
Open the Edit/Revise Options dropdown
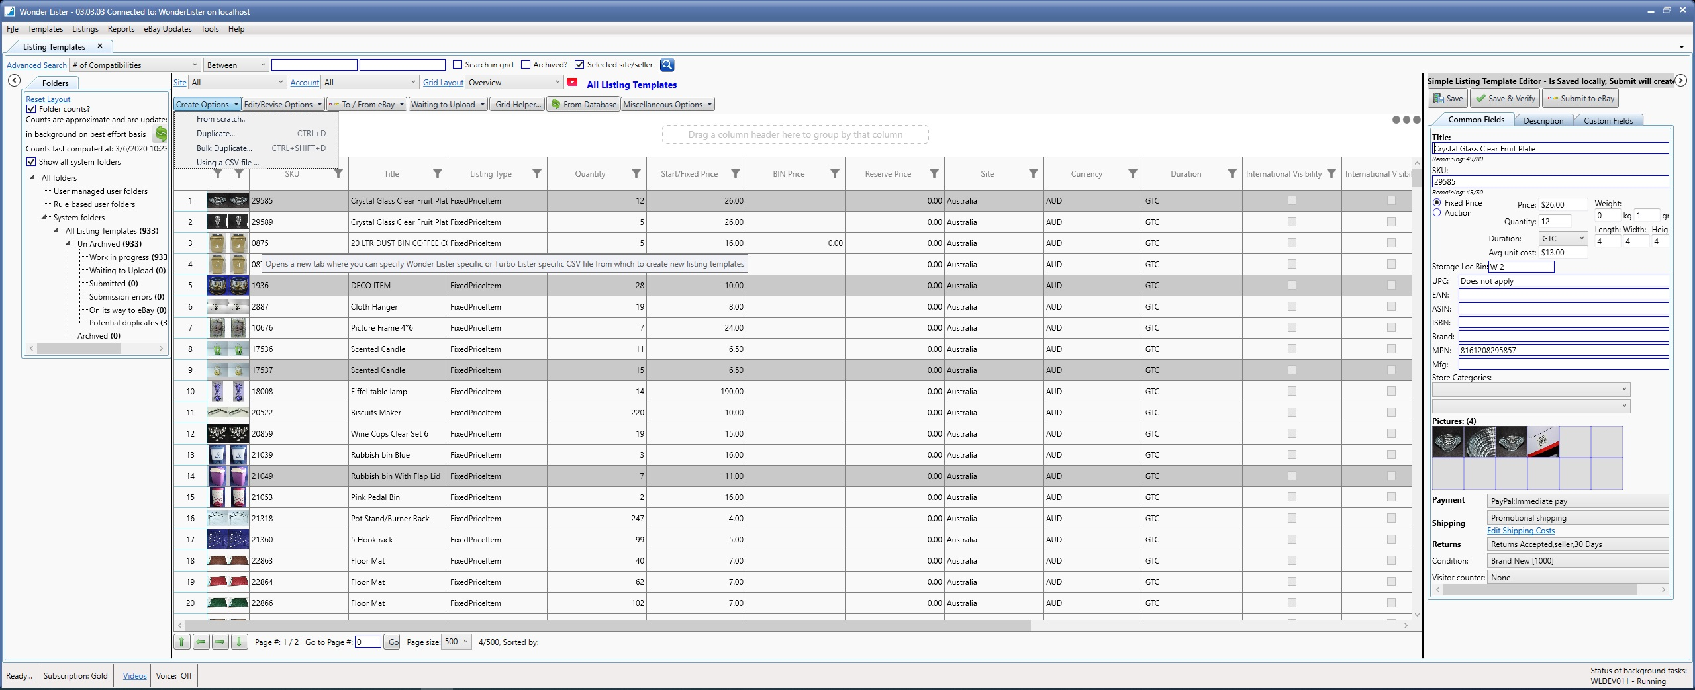(x=283, y=105)
